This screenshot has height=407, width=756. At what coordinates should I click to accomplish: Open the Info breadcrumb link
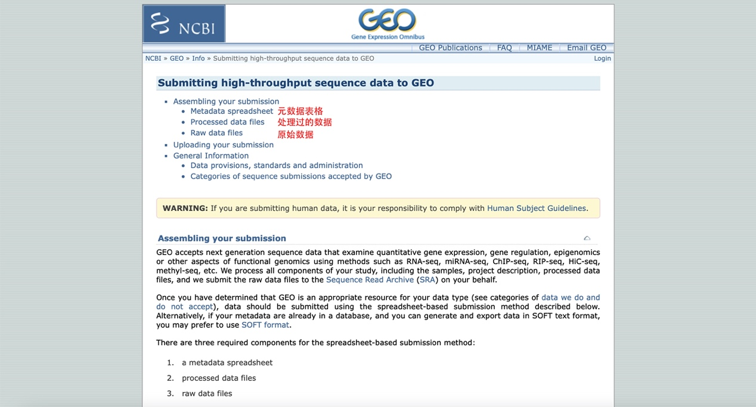pos(198,58)
